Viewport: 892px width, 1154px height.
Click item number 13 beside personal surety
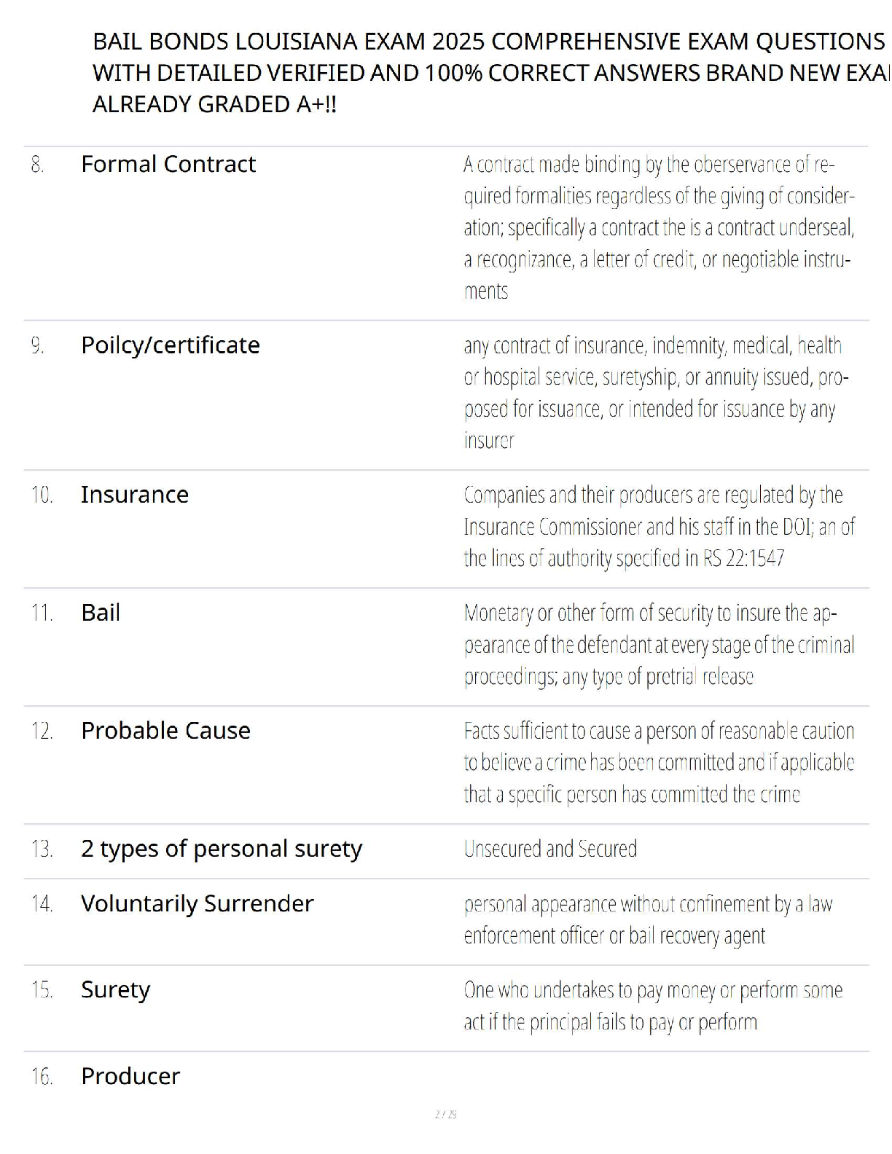[42, 849]
